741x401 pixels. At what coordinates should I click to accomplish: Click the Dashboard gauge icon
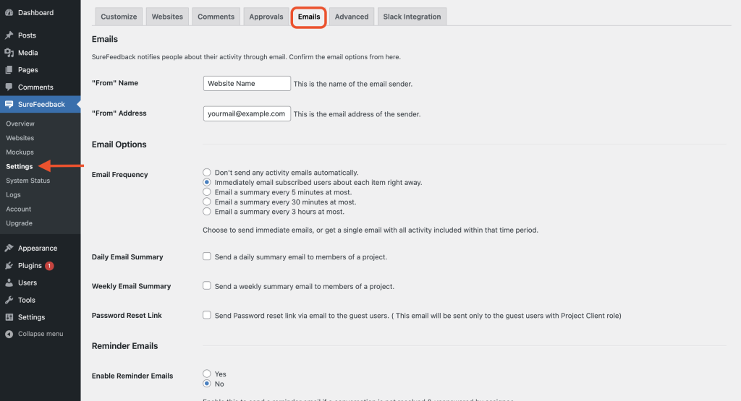pyautogui.click(x=9, y=13)
